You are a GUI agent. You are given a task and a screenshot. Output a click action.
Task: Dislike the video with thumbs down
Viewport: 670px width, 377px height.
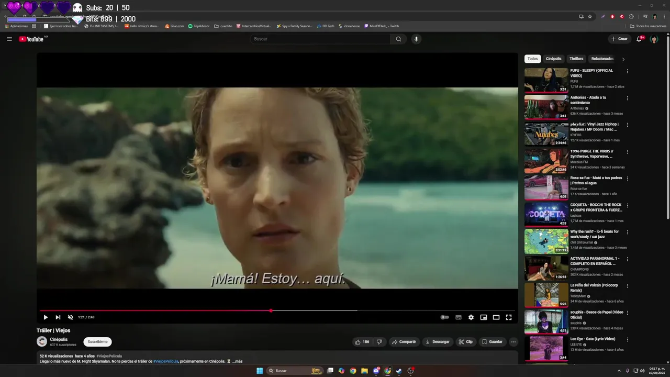tap(379, 342)
